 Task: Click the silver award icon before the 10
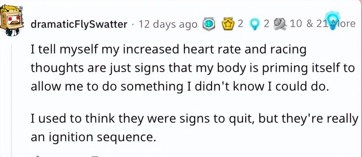(x=280, y=24)
